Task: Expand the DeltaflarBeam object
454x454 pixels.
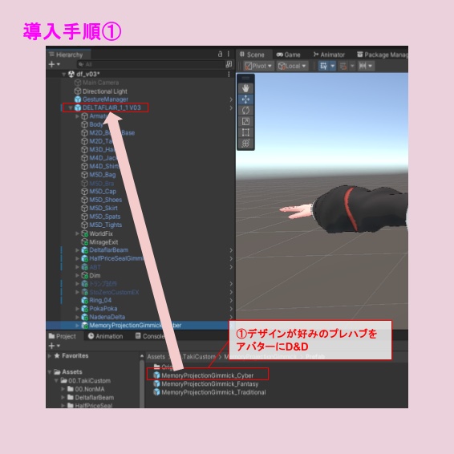Action: (x=77, y=250)
